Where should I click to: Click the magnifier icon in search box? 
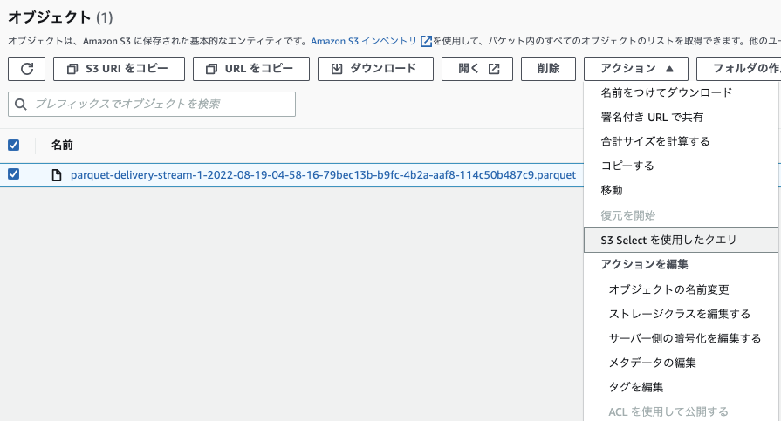(20, 104)
